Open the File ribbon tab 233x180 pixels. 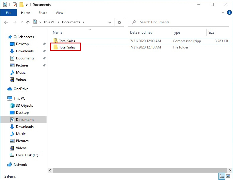(9, 13)
